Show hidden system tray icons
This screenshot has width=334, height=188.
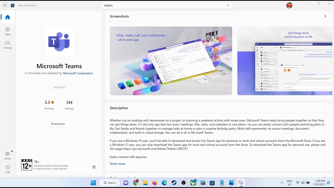(282, 183)
